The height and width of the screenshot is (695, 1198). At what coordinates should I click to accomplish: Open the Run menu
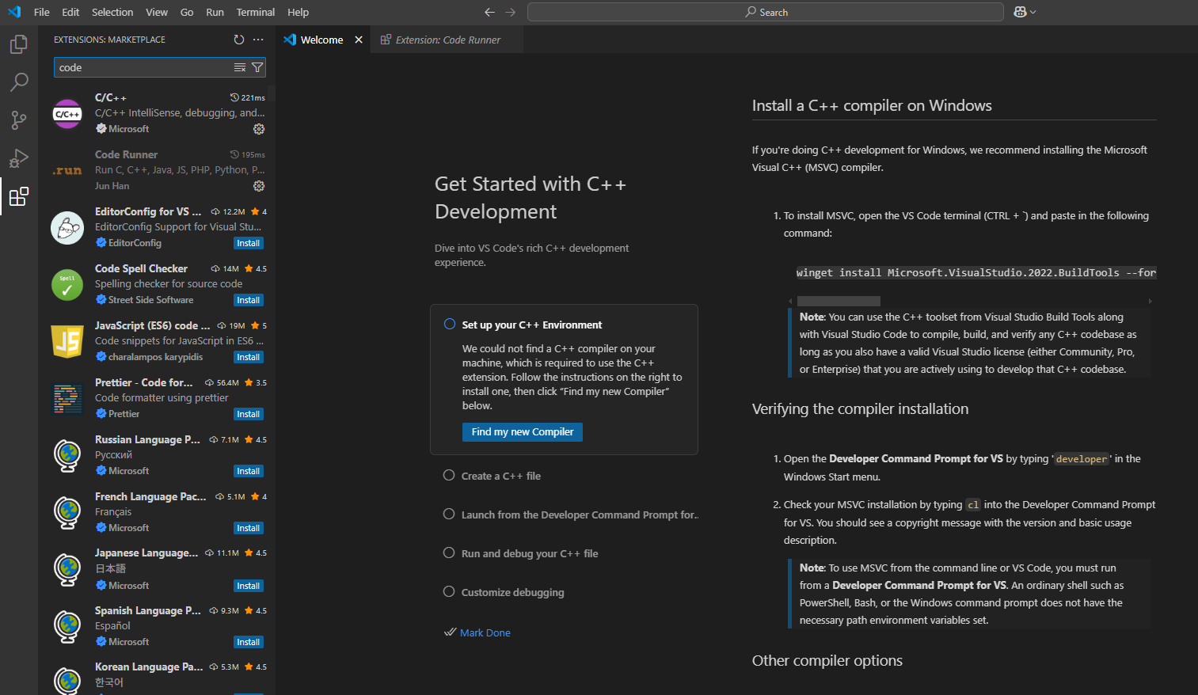(x=215, y=12)
